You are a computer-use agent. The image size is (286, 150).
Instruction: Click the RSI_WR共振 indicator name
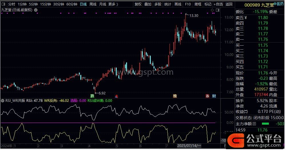tap(15, 101)
